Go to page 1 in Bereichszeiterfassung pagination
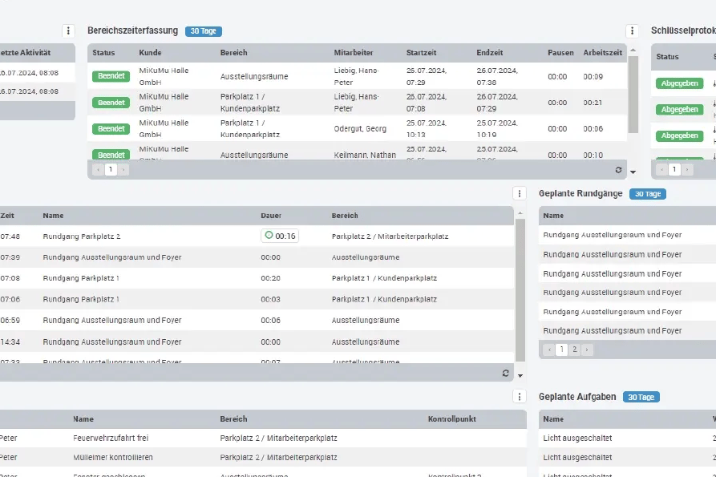 (x=111, y=169)
